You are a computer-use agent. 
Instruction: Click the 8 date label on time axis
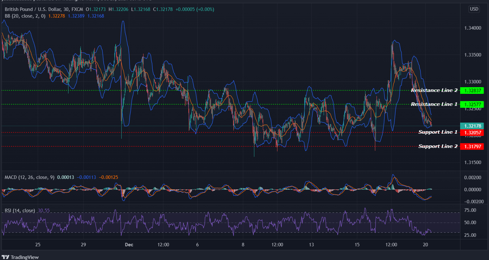click(x=243, y=245)
